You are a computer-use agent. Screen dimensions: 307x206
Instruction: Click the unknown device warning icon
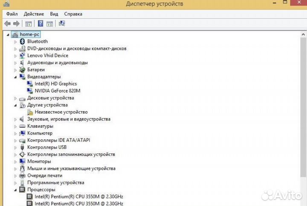point(30,112)
